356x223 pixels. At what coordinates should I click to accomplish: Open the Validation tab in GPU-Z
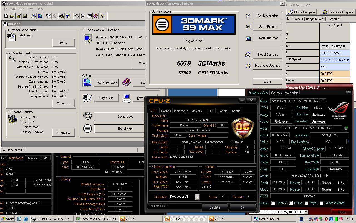[x=291, y=93]
